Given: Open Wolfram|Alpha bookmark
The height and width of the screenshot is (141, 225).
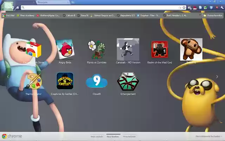Looking at the screenshot, I should click(x=48, y=16).
